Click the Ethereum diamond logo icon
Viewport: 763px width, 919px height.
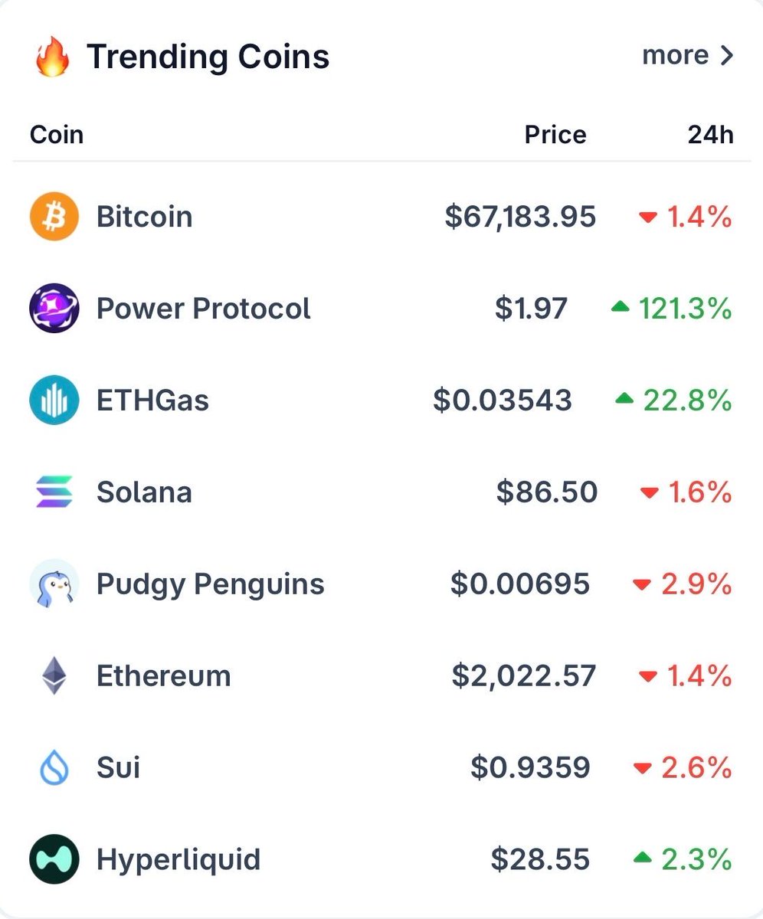click(54, 676)
